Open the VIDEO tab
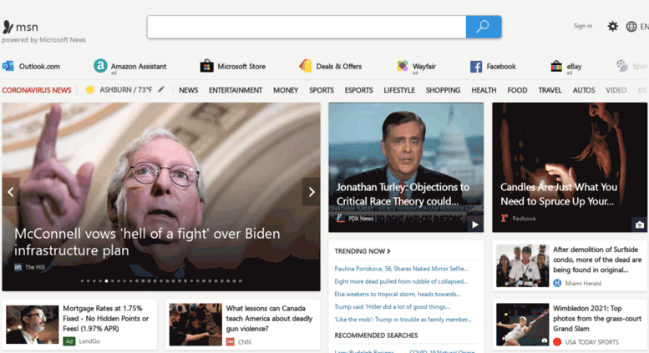The width and height of the screenshot is (649, 353). 616,90
